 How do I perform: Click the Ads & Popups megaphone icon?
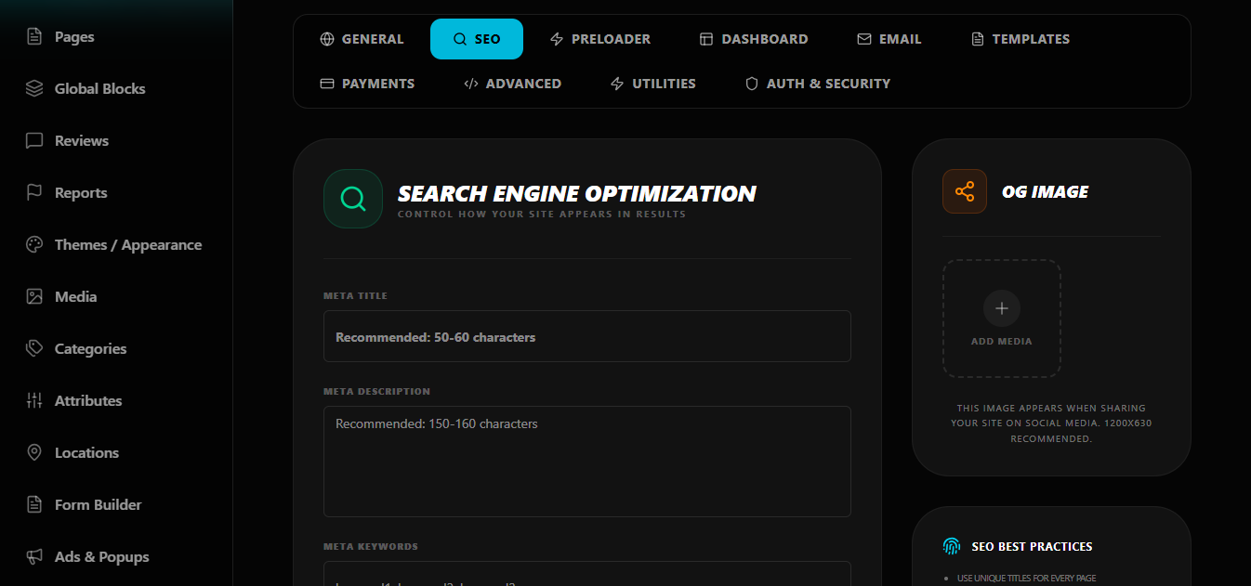point(34,557)
